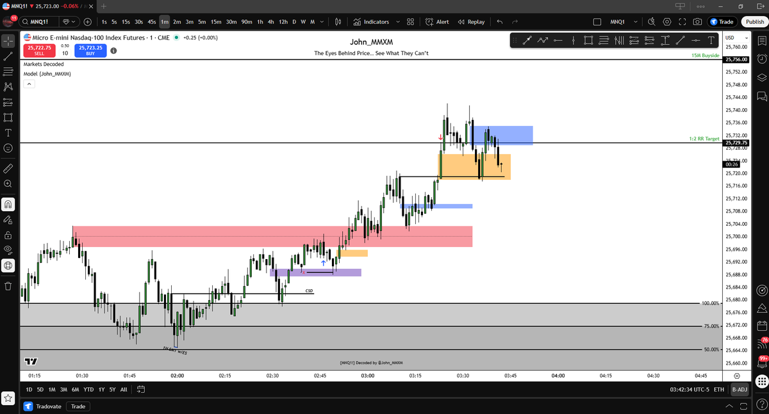Start bar Replay mode
The height and width of the screenshot is (414, 769).
click(472, 22)
